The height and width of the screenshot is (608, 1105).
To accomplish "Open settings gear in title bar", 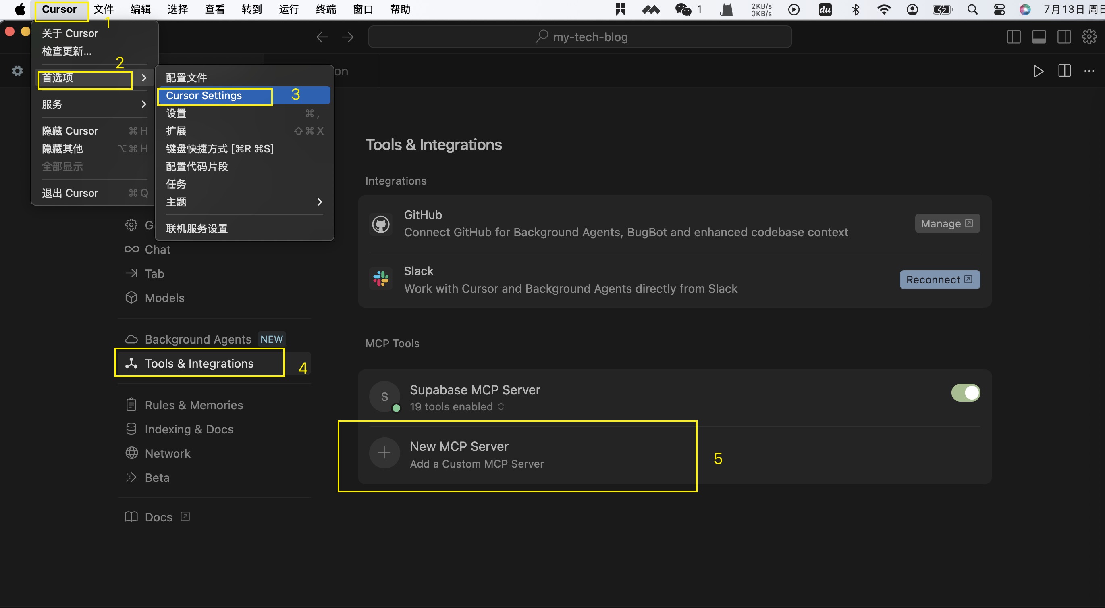I will coord(1089,36).
